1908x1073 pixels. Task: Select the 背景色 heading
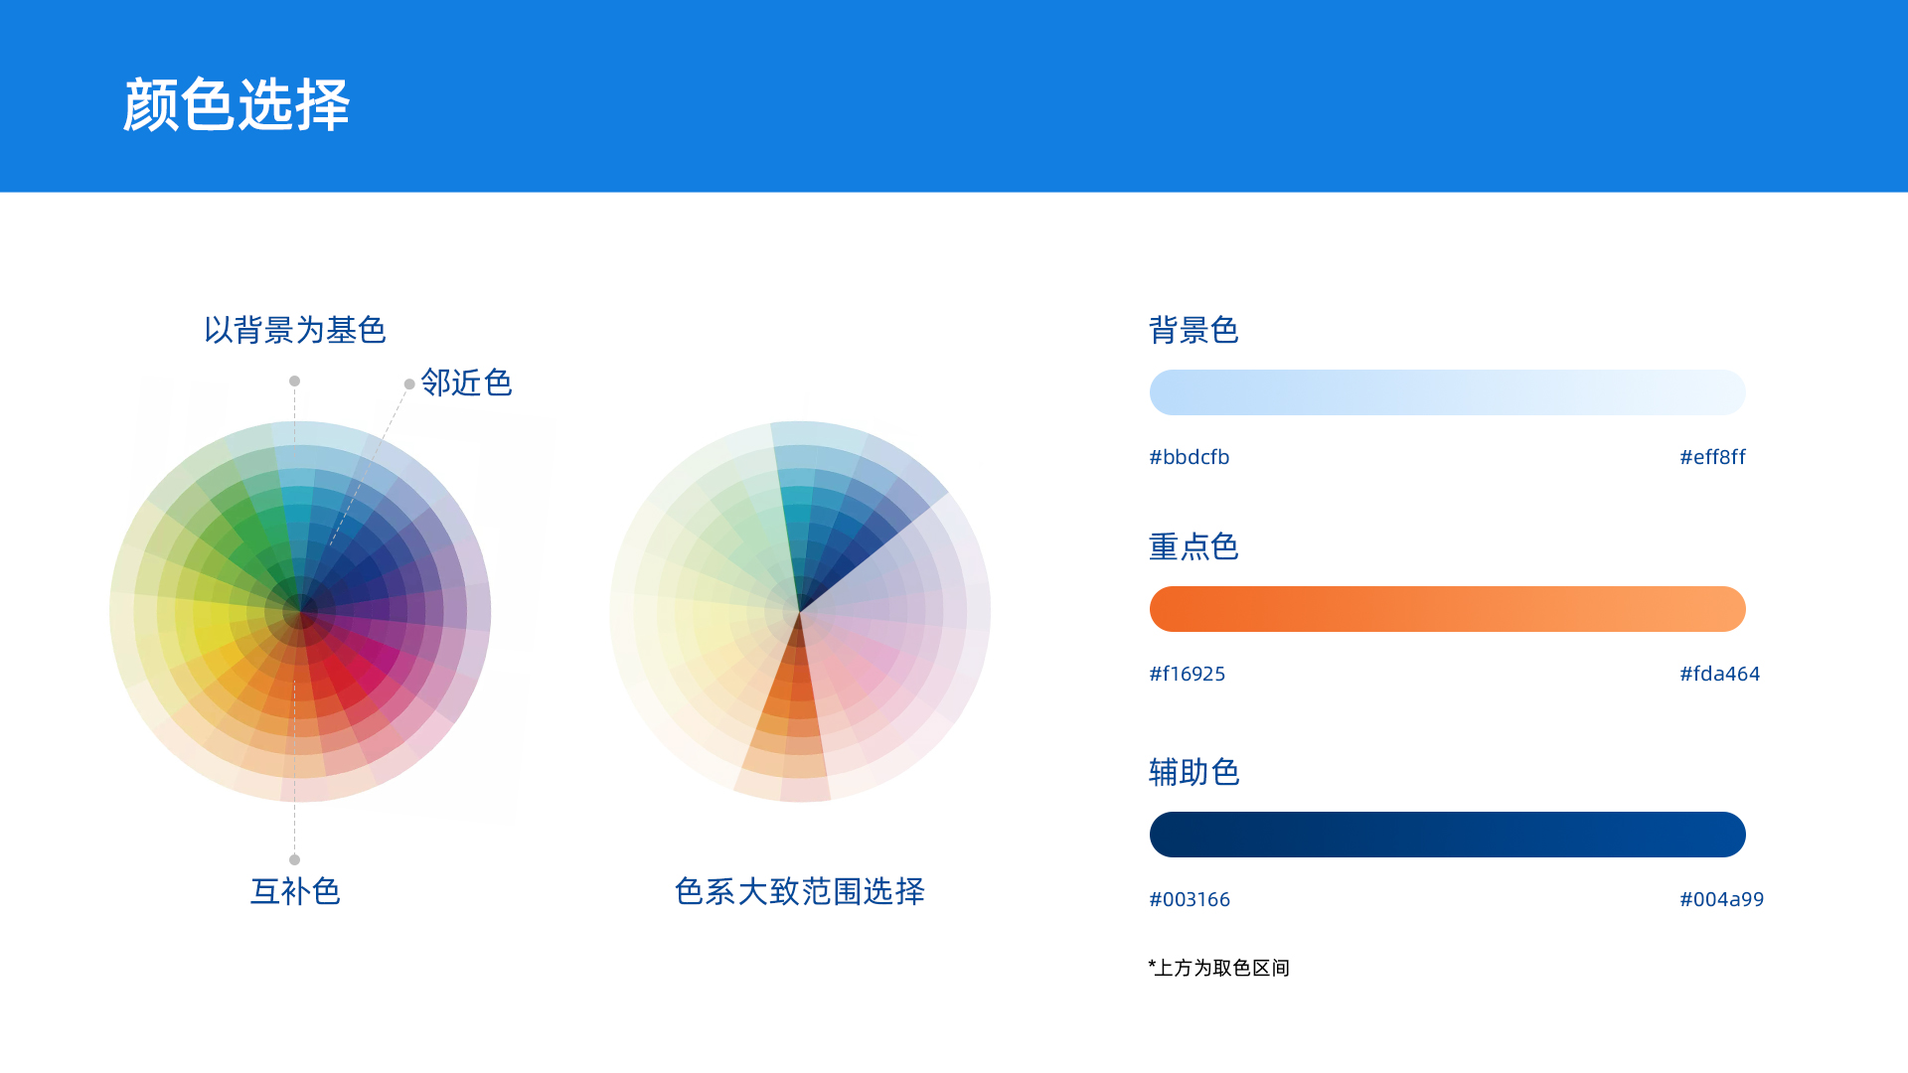pos(1193,330)
